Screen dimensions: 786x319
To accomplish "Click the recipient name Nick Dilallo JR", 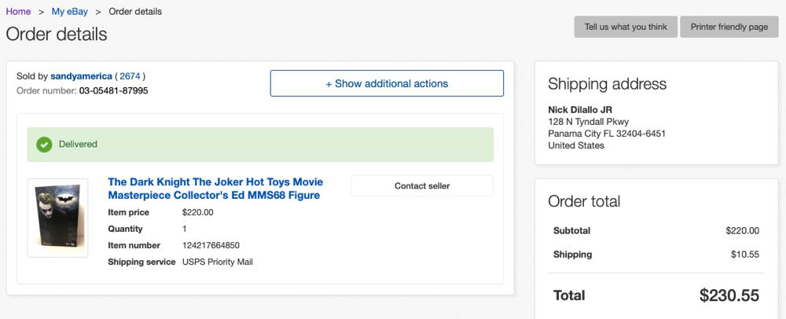I will pos(579,109).
